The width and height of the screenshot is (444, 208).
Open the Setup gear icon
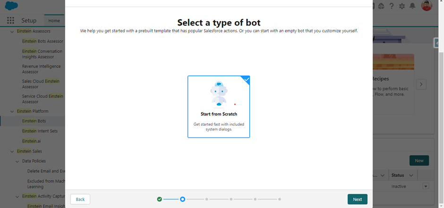402,6
